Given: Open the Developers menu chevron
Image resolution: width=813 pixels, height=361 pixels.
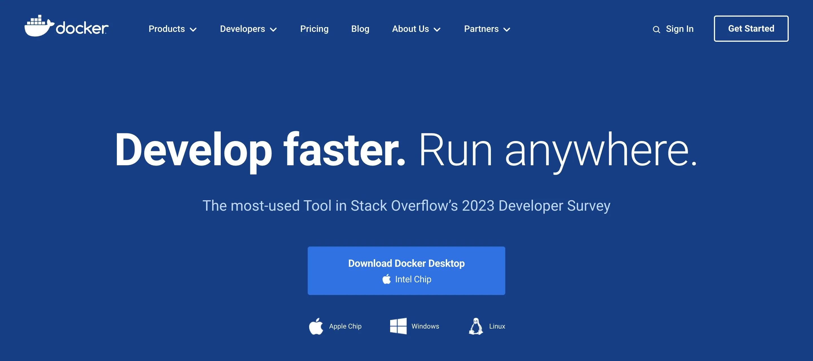Looking at the screenshot, I should pyautogui.click(x=273, y=29).
